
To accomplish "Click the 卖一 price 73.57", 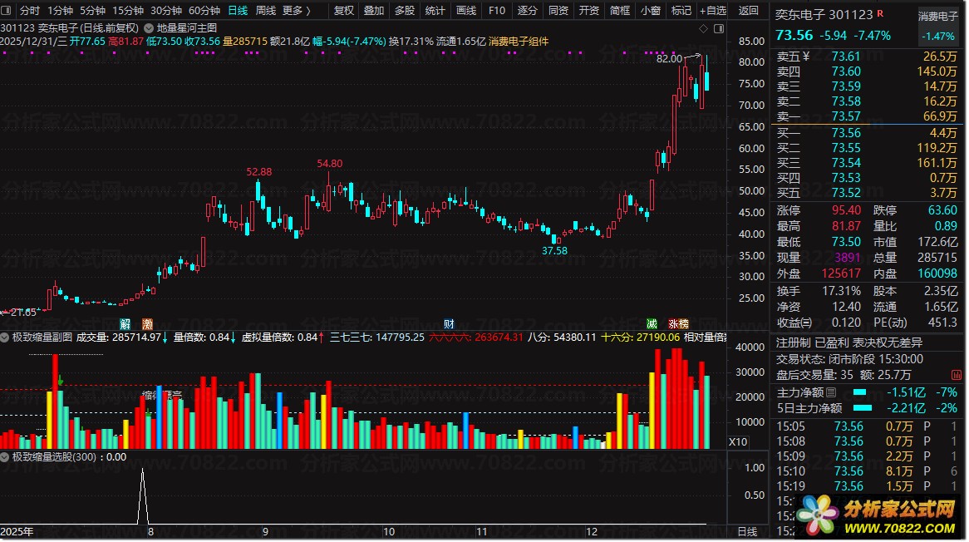I will click(846, 116).
